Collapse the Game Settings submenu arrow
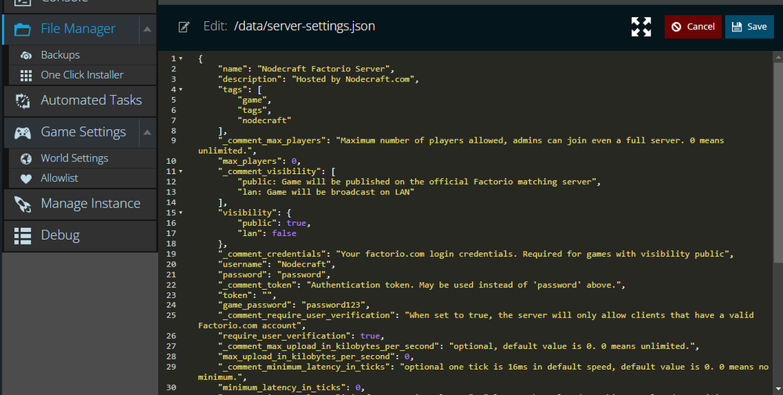783x395 pixels. pos(146,132)
